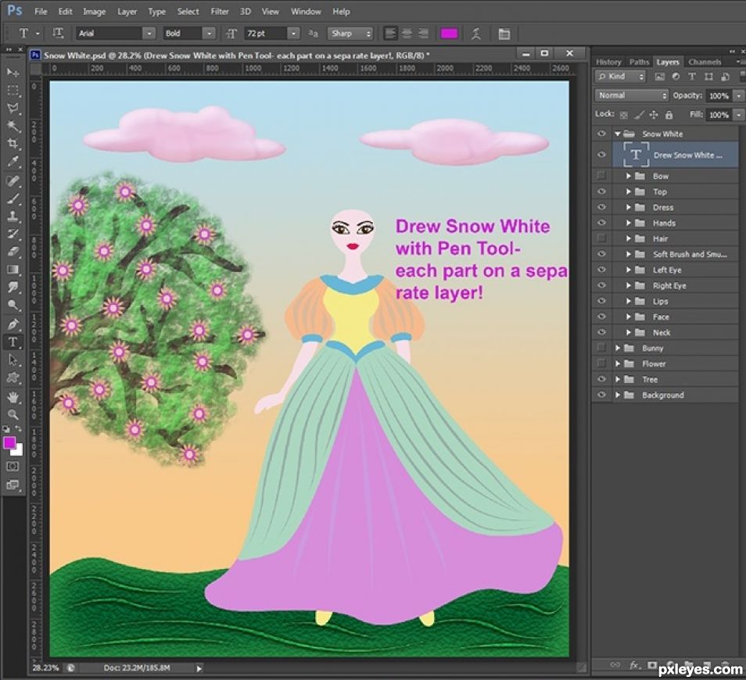The width and height of the screenshot is (746, 680).
Task: Expand the Top group
Action: click(629, 191)
